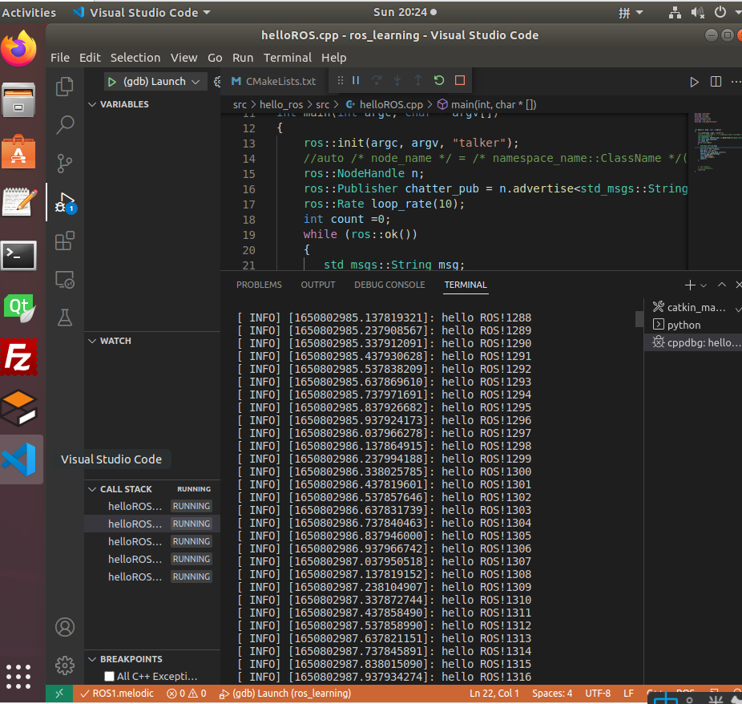
Task: Collapse the CALL STACK section
Action: (94, 489)
